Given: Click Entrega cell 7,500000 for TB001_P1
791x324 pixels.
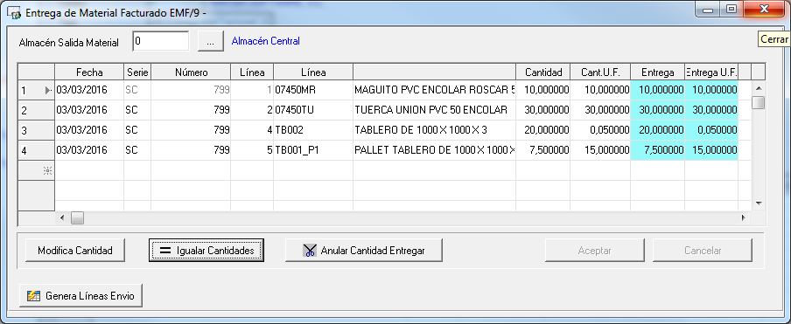Looking at the screenshot, I should tap(658, 150).
